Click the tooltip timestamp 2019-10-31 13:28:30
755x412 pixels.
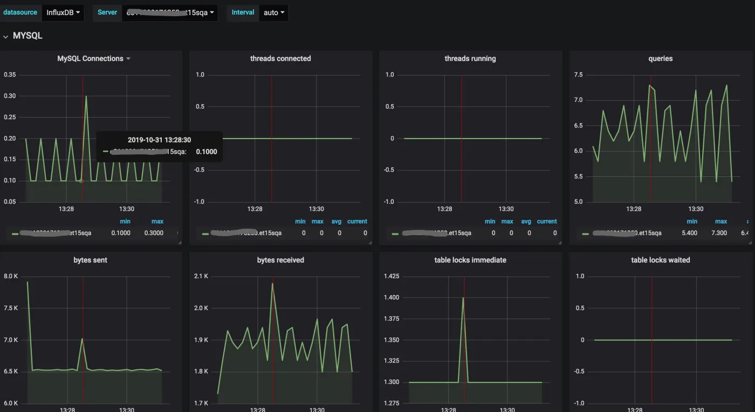click(159, 140)
